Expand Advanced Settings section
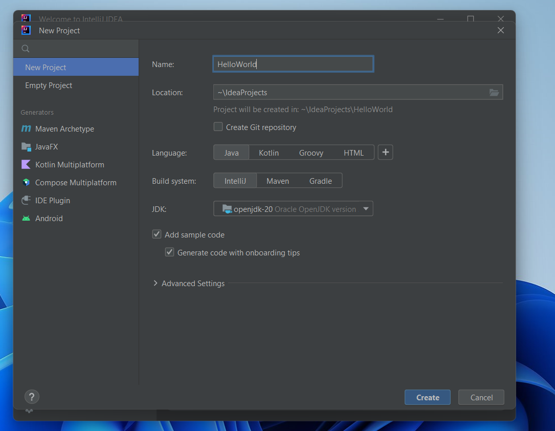 click(156, 283)
